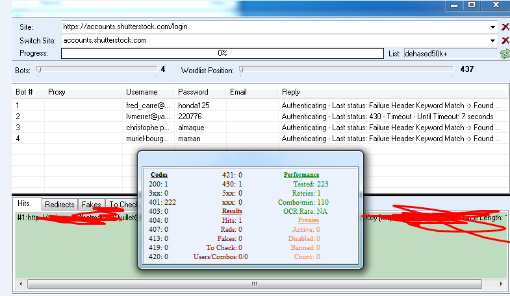Click the red X beside the Site field
The height and width of the screenshot is (296, 510).
point(505,27)
